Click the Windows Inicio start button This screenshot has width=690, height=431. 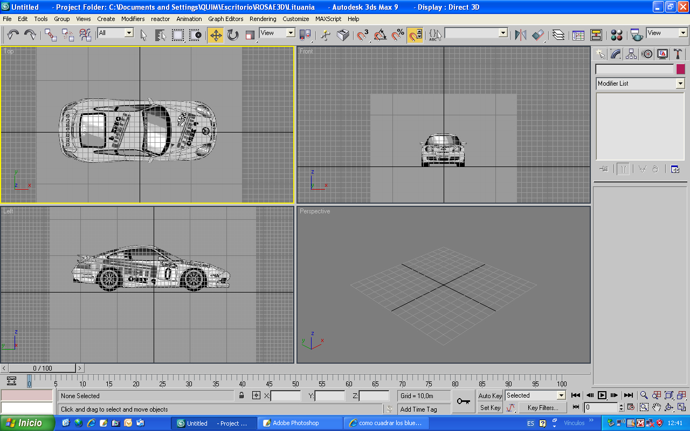click(27, 423)
